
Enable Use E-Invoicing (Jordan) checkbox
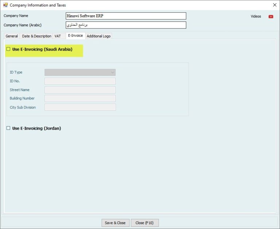8,128
